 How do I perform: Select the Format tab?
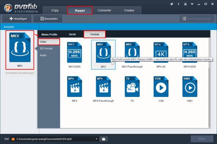tap(95, 34)
